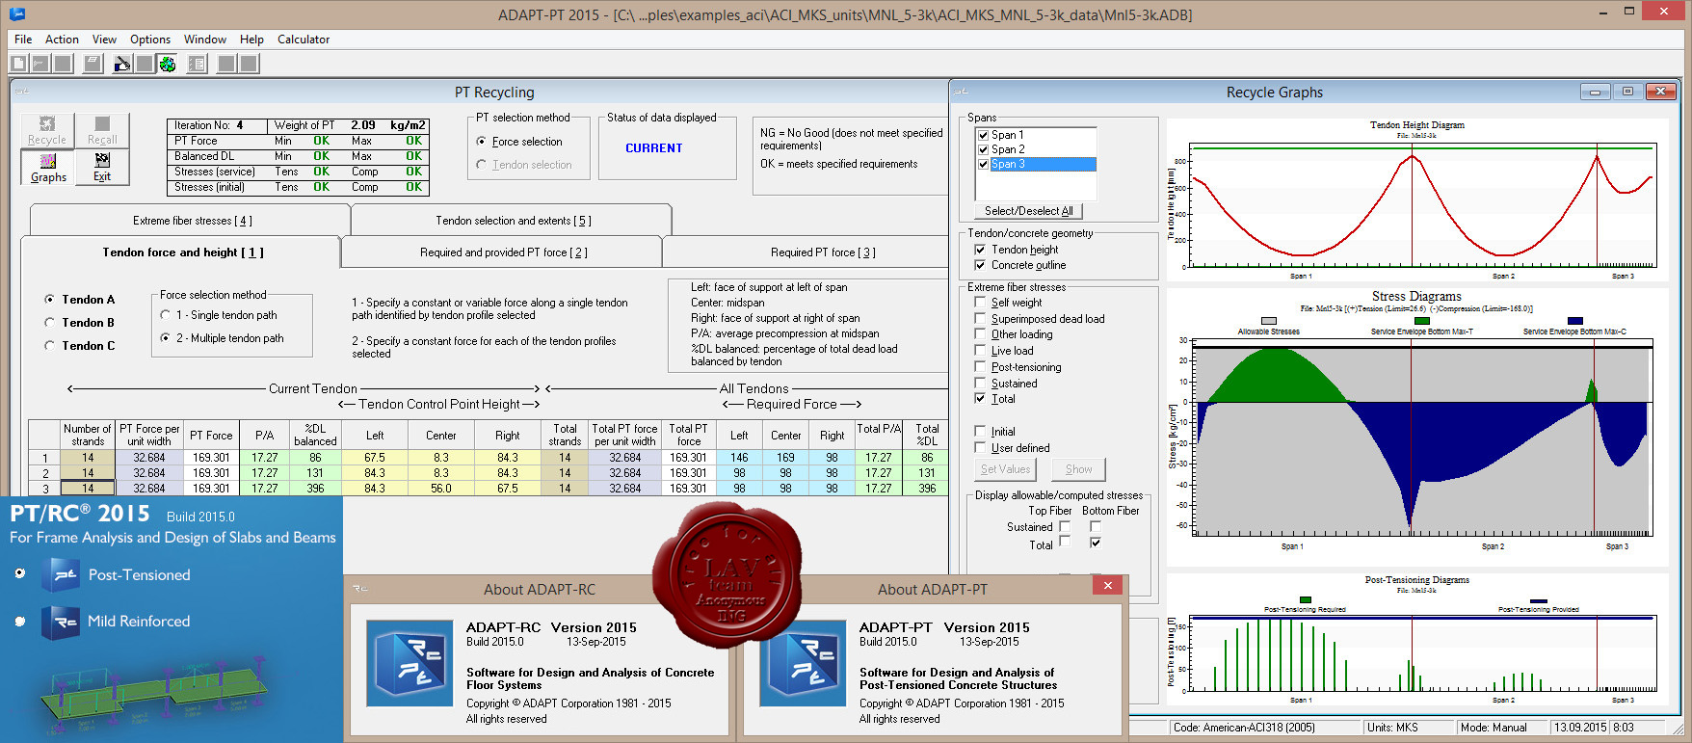The image size is (1692, 743).
Task: Open PT Recycling window system menu icon
Action: pyautogui.click(x=22, y=92)
